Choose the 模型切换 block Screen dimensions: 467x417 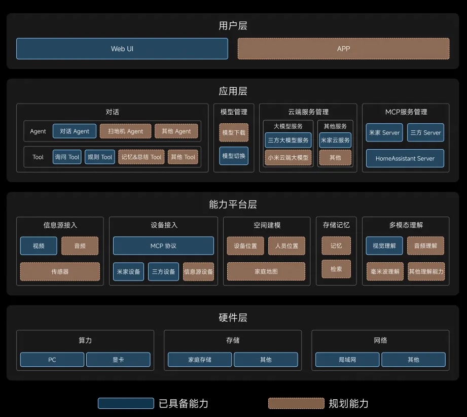coord(234,156)
